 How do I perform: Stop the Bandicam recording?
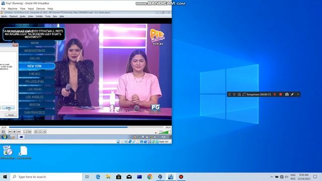tap(281, 95)
